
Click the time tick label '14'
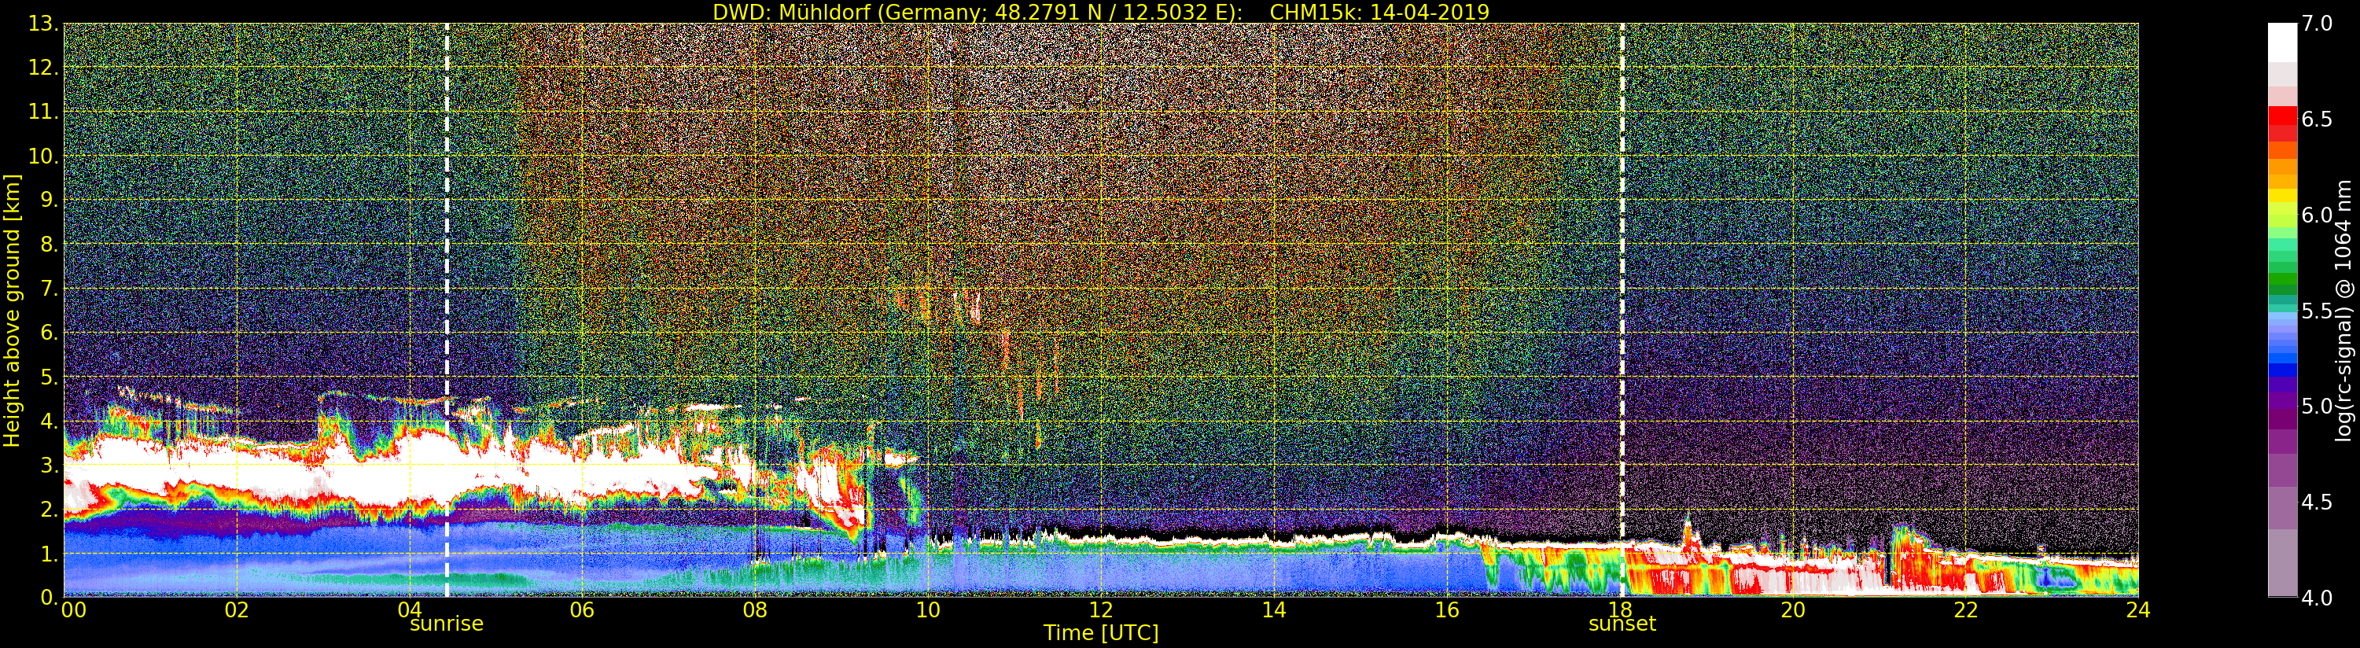(x=1273, y=610)
